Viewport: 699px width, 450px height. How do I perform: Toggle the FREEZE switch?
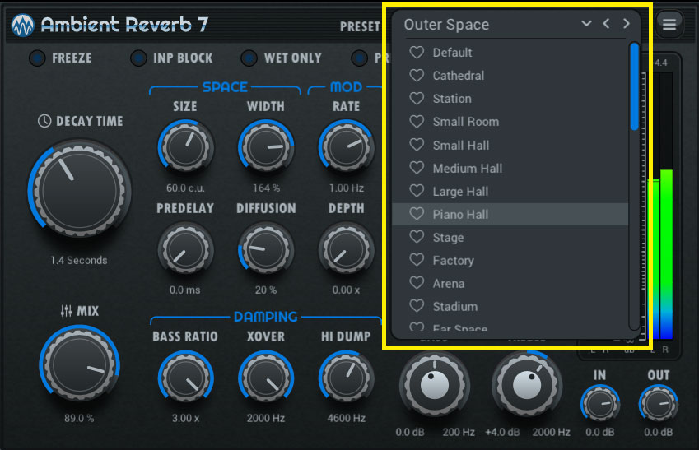coord(37,58)
